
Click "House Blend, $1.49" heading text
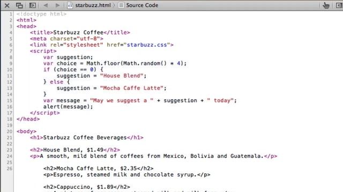[x=73, y=150]
